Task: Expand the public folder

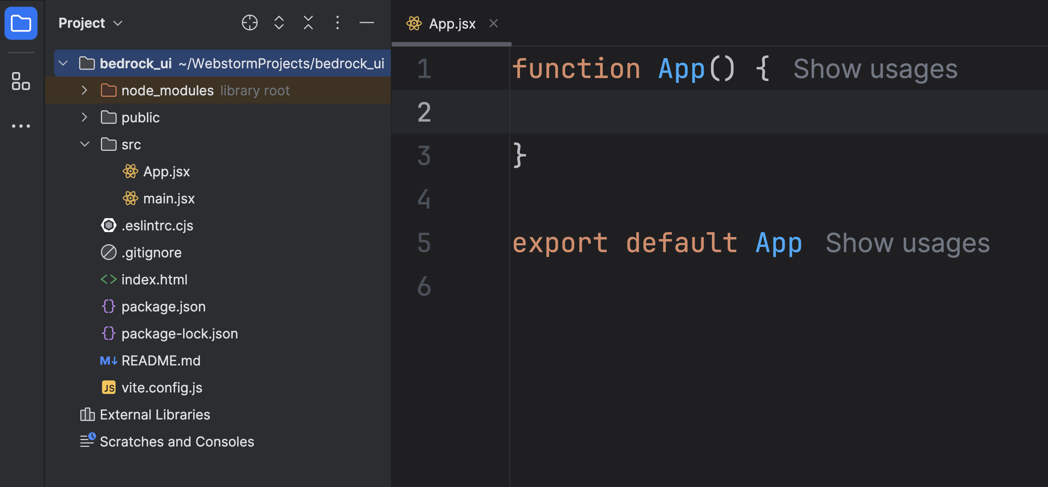Action: coord(84,117)
